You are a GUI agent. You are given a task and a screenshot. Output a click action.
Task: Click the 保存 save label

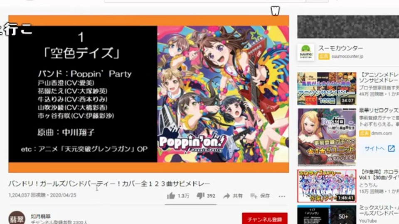click(265, 196)
